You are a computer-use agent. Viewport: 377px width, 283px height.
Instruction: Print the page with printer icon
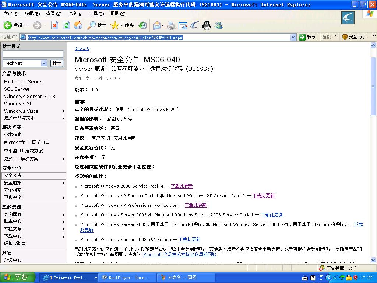pos(171,25)
